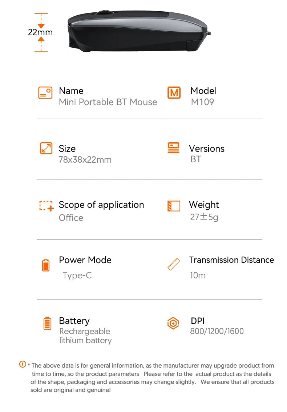287x412 pixels.
Task: Click the Type-C power mode value
Action: pyautogui.click(x=77, y=276)
